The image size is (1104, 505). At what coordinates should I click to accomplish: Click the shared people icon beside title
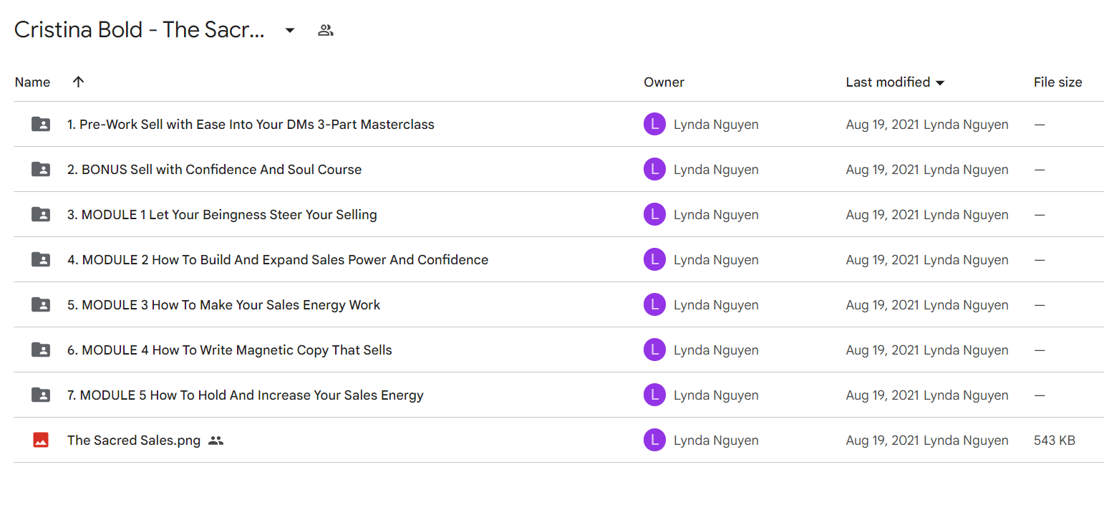point(326,30)
